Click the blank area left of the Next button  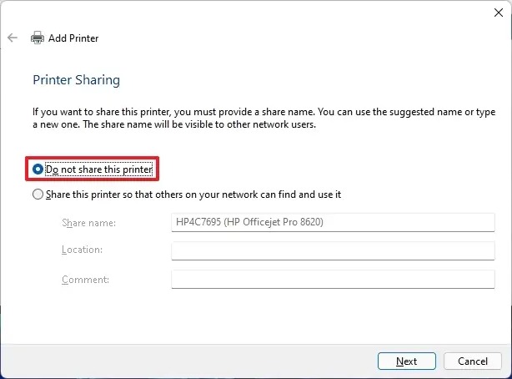(208, 361)
